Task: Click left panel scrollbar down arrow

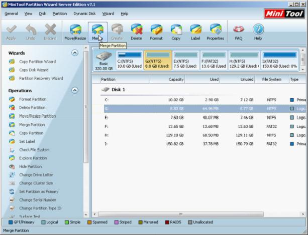Action: click(x=86, y=215)
